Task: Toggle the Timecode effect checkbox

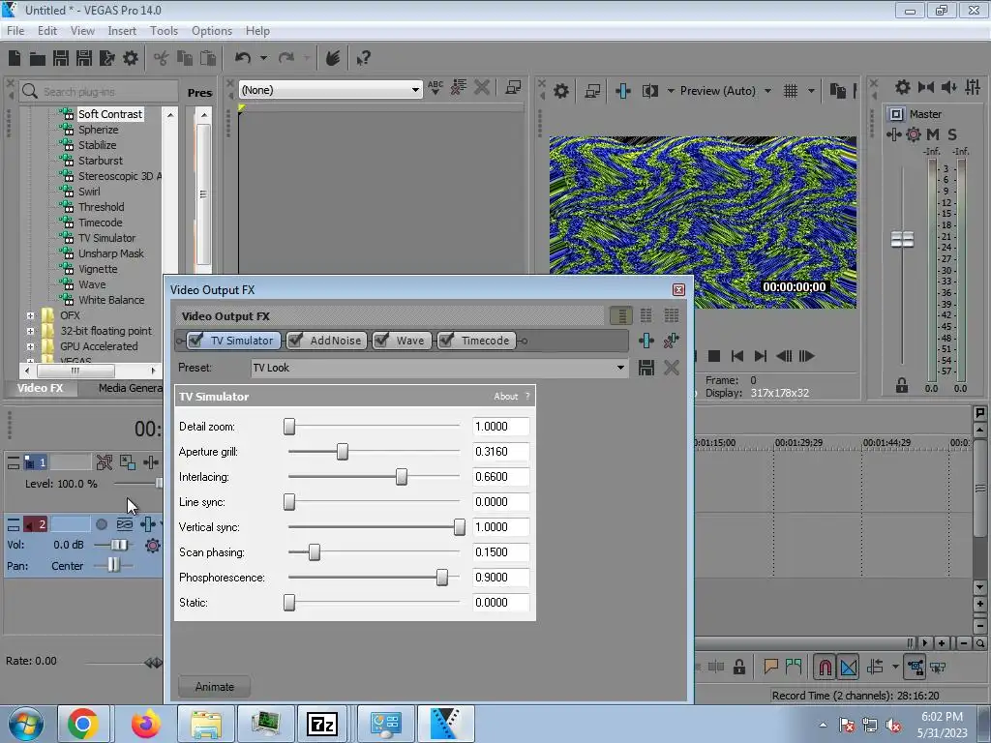Action: (445, 340)
